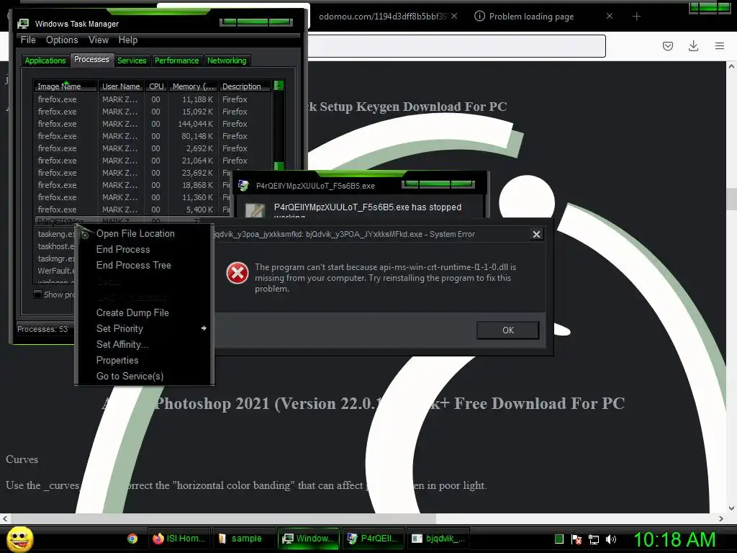Select the firefox.exe row using 11,188 K

point(153,99)
